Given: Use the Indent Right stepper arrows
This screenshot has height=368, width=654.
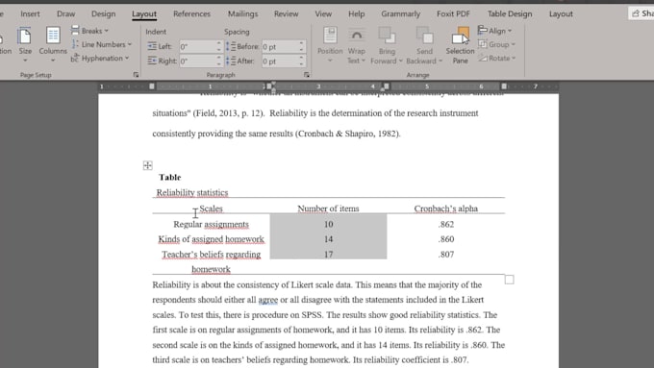Looking at the screenshot, I should [x=219, y=61].
